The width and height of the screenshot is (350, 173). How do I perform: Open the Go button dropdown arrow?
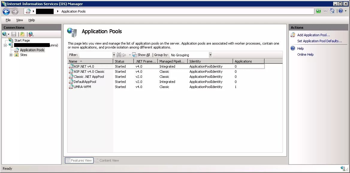click(x=130, y=55)
